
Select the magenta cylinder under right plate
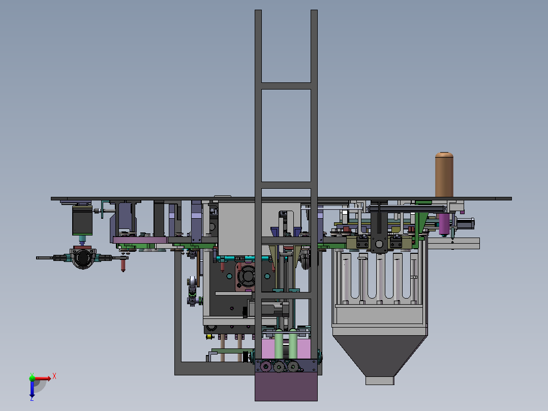click(x=444, y=224)
